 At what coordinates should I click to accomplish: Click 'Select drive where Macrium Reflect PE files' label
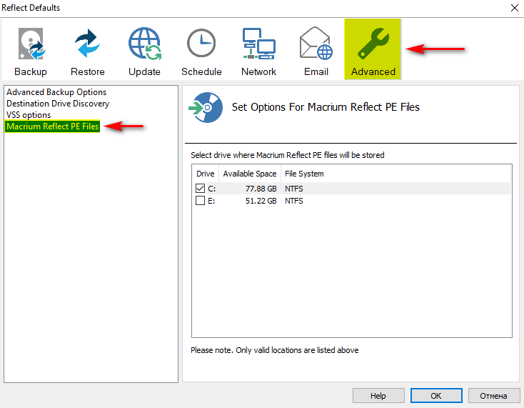click(288, 155)
